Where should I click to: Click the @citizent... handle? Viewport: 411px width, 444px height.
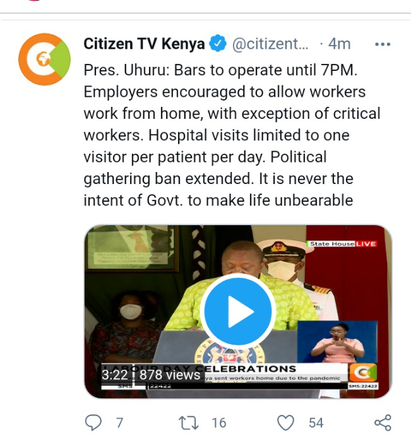coord(270,44)
